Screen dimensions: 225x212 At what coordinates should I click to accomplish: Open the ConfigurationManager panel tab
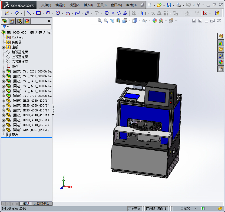point(19,21)
